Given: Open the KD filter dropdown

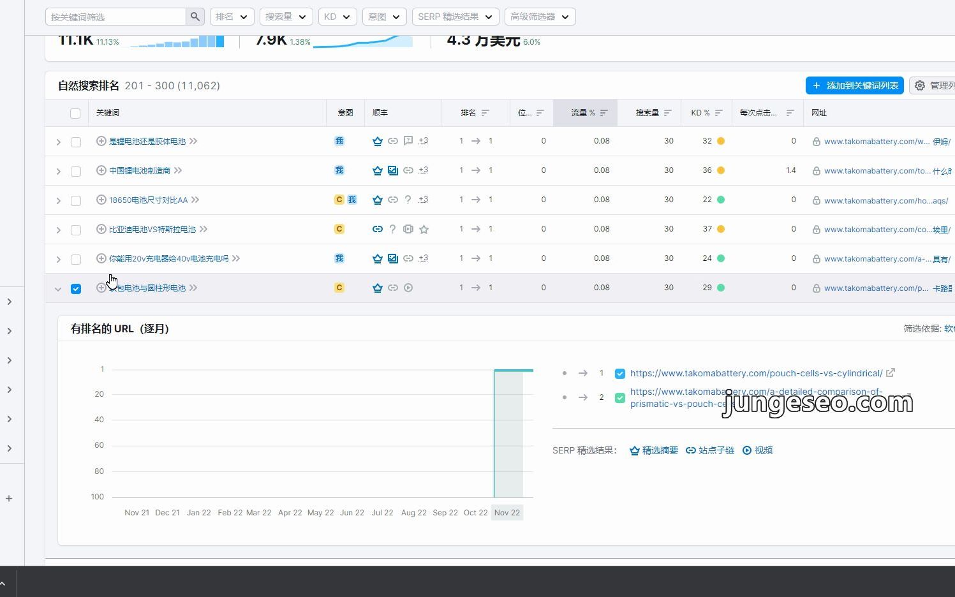Looking at the screenshot, I should click(337, 16).
